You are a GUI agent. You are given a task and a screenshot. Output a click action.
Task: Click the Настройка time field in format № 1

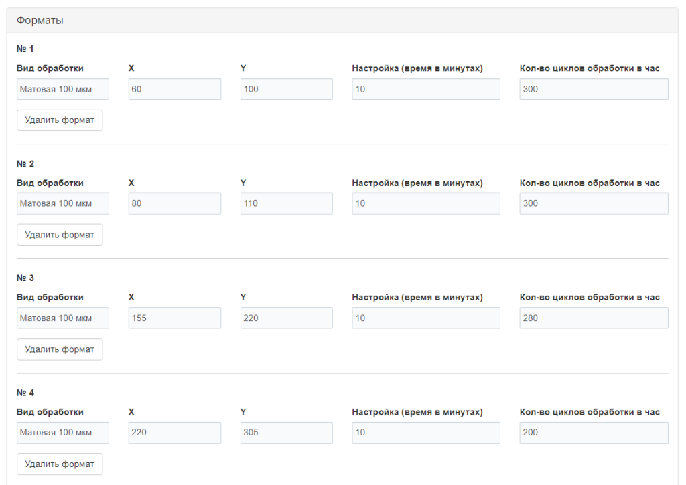tap(425, 89)
